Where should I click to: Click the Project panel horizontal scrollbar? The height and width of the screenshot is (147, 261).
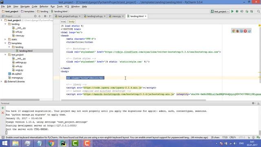(20, 100)
